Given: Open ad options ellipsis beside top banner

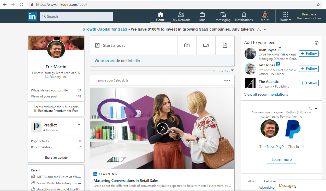Looking at the screenshot, I should [266, 29].
